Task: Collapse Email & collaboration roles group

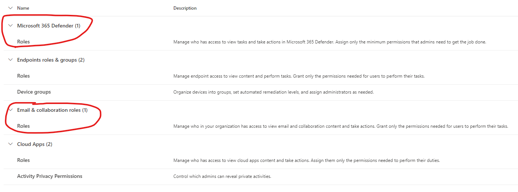Action: [10, 110]
